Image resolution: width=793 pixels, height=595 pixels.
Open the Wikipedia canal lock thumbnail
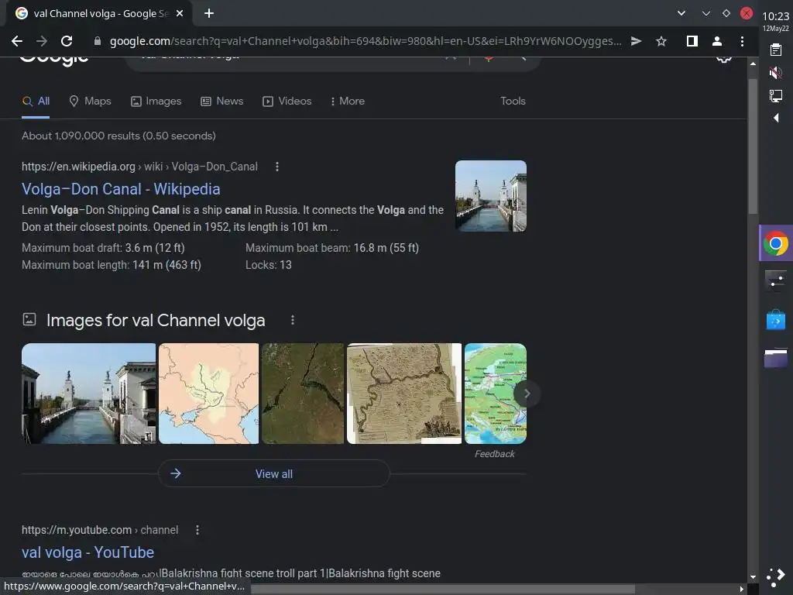click(x=490, y=196)
